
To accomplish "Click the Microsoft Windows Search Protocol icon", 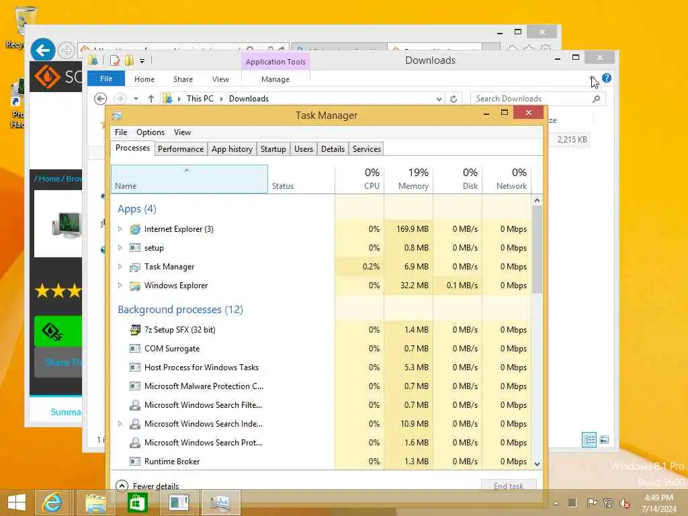I will point(134,443).
